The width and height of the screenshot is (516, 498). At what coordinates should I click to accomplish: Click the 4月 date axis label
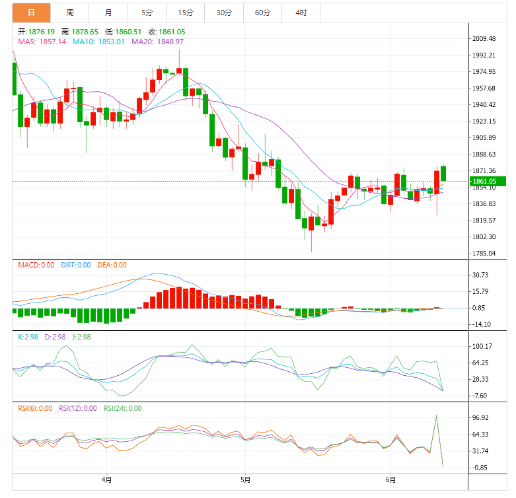click(x=106, y=480)
